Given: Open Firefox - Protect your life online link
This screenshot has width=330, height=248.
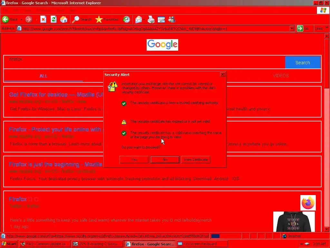Looking at the screenshot, I should (x=56, y=129).
